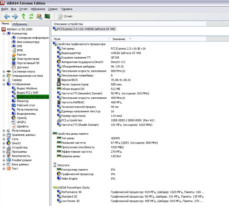Select Монитор tree item
This screenshot has width=229, height=206.
pos(23,101)
